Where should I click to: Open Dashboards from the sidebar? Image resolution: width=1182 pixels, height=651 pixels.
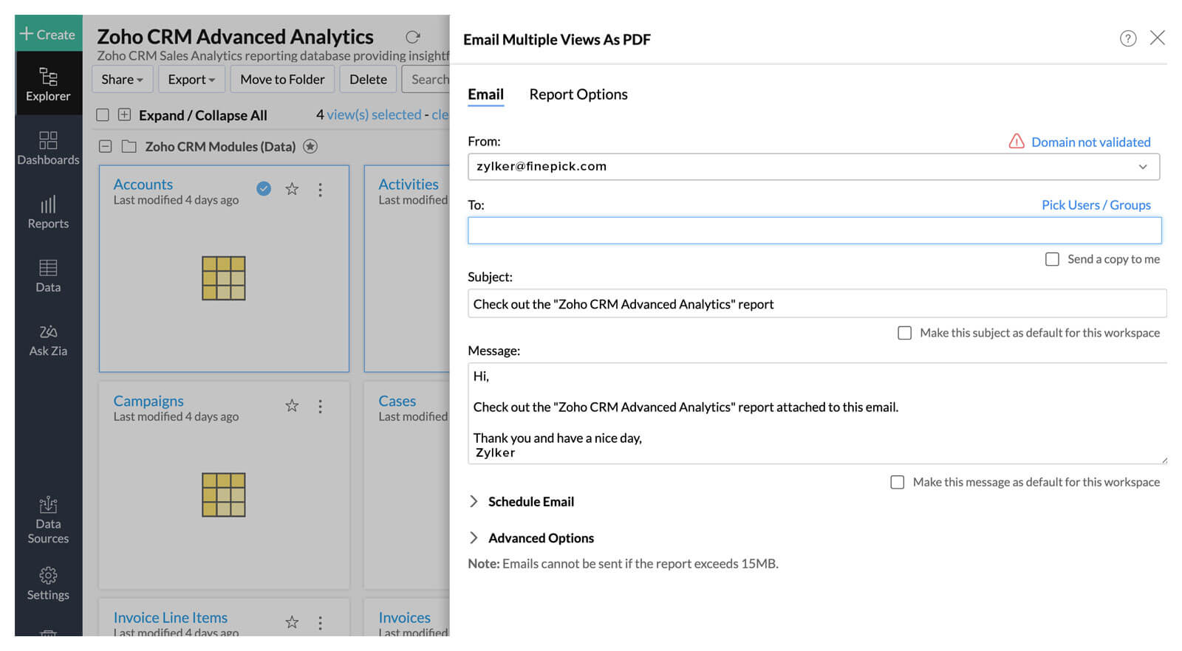48,148
